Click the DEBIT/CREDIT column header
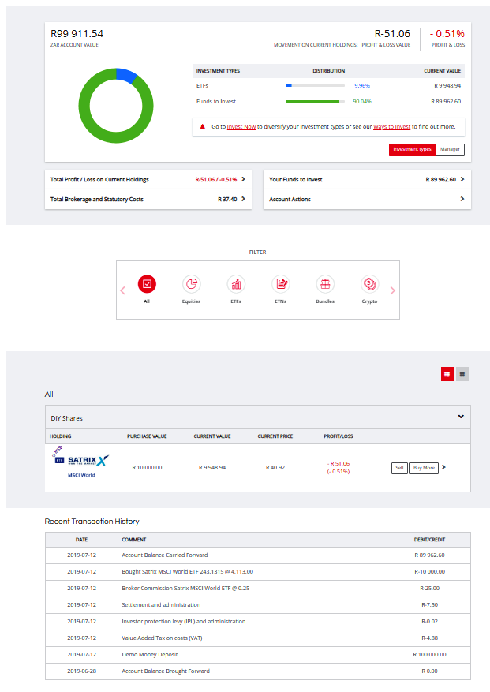Screen dimensions: 490x692 click(x=429, y=540)
